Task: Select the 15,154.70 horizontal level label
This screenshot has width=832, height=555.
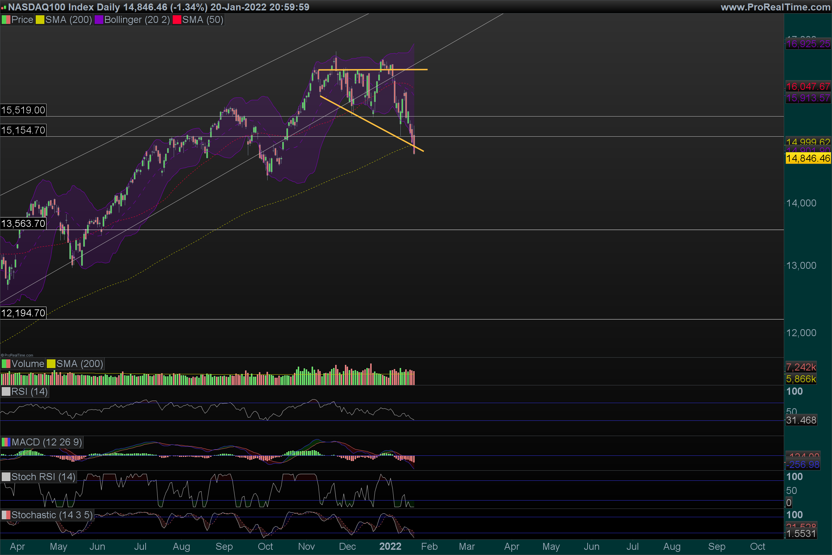Action: pyautogui.click(x=23, y=130)
